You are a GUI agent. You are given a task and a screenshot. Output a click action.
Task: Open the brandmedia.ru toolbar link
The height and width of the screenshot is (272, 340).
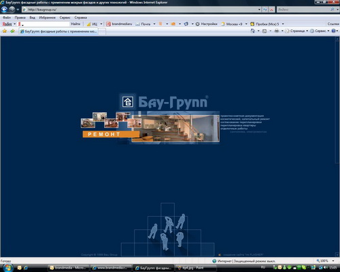[x=119, y=24]
